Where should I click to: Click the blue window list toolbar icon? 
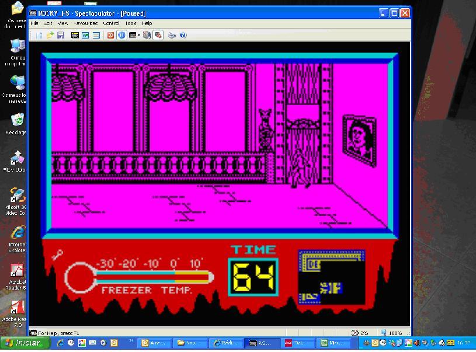coord(96,35)
